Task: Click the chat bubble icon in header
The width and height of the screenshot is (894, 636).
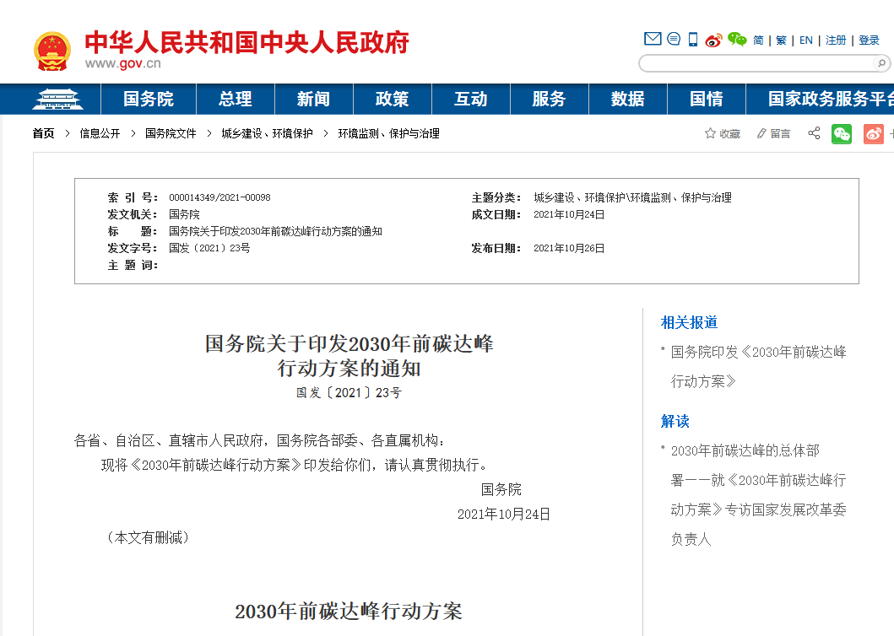Action: click(x=674, y=39)
